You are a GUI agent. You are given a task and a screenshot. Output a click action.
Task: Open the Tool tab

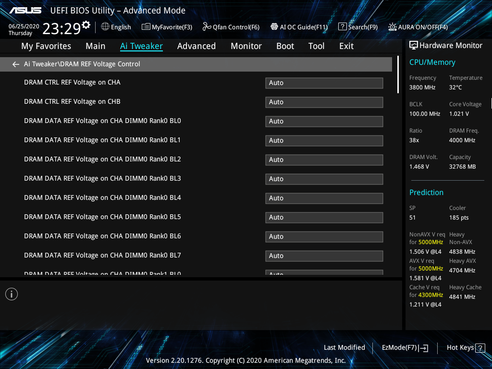pyautogui.click(x=316, y=46)
